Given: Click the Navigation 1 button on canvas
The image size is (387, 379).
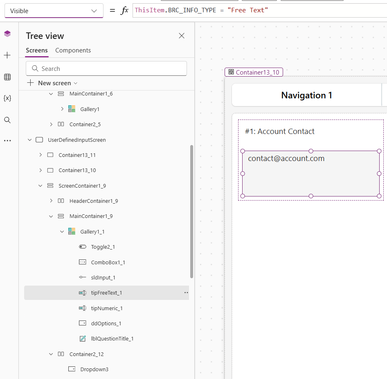Looking at the screenshot, I should [x=306, y=95].
